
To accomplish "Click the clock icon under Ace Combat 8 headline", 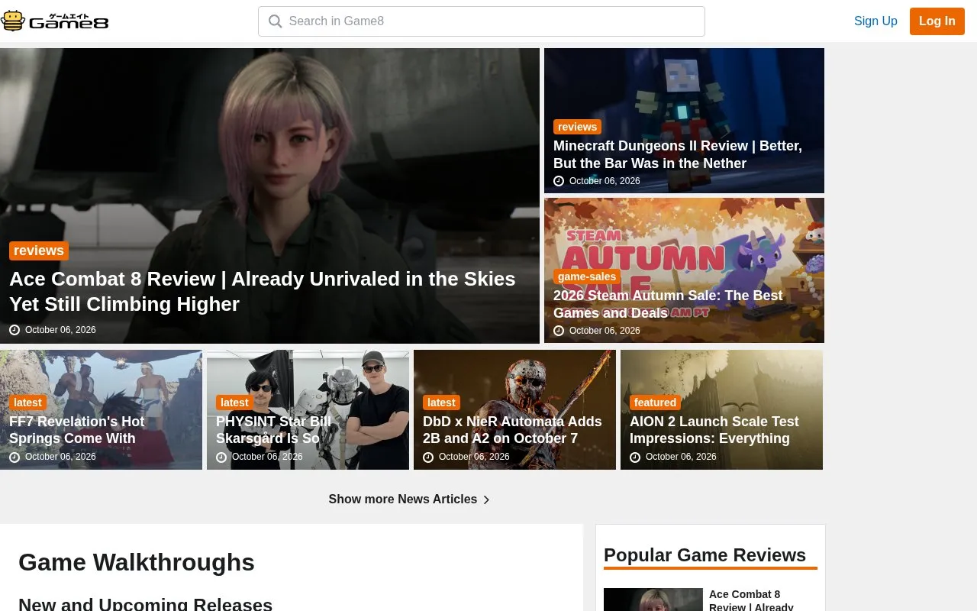I will (15, 330).
